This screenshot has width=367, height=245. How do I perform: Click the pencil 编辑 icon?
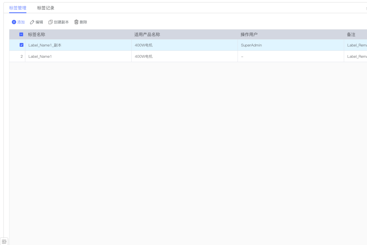pos(32,22)
